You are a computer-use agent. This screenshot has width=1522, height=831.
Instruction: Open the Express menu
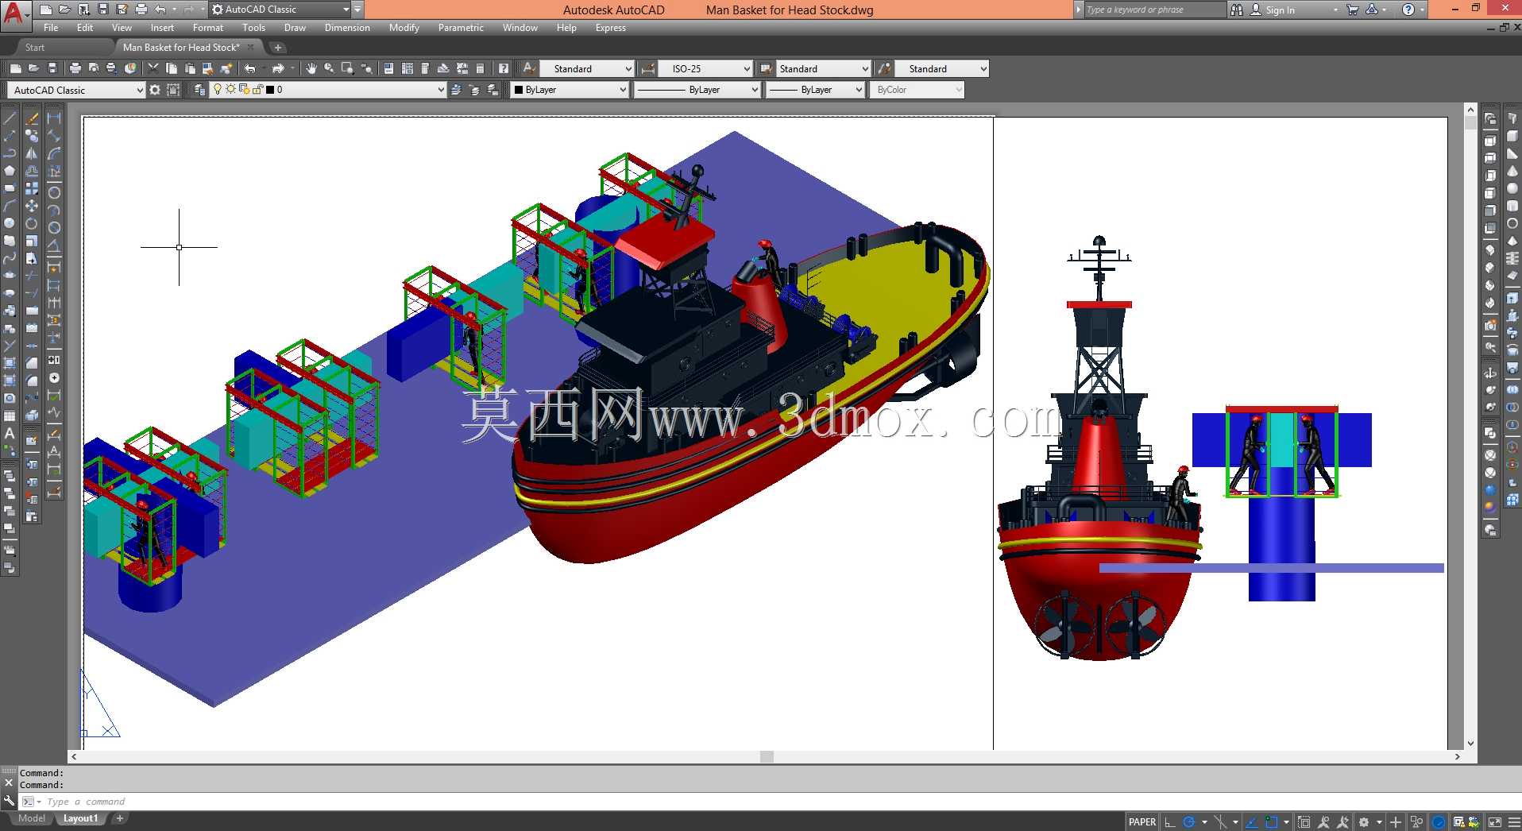click(611, 28)
